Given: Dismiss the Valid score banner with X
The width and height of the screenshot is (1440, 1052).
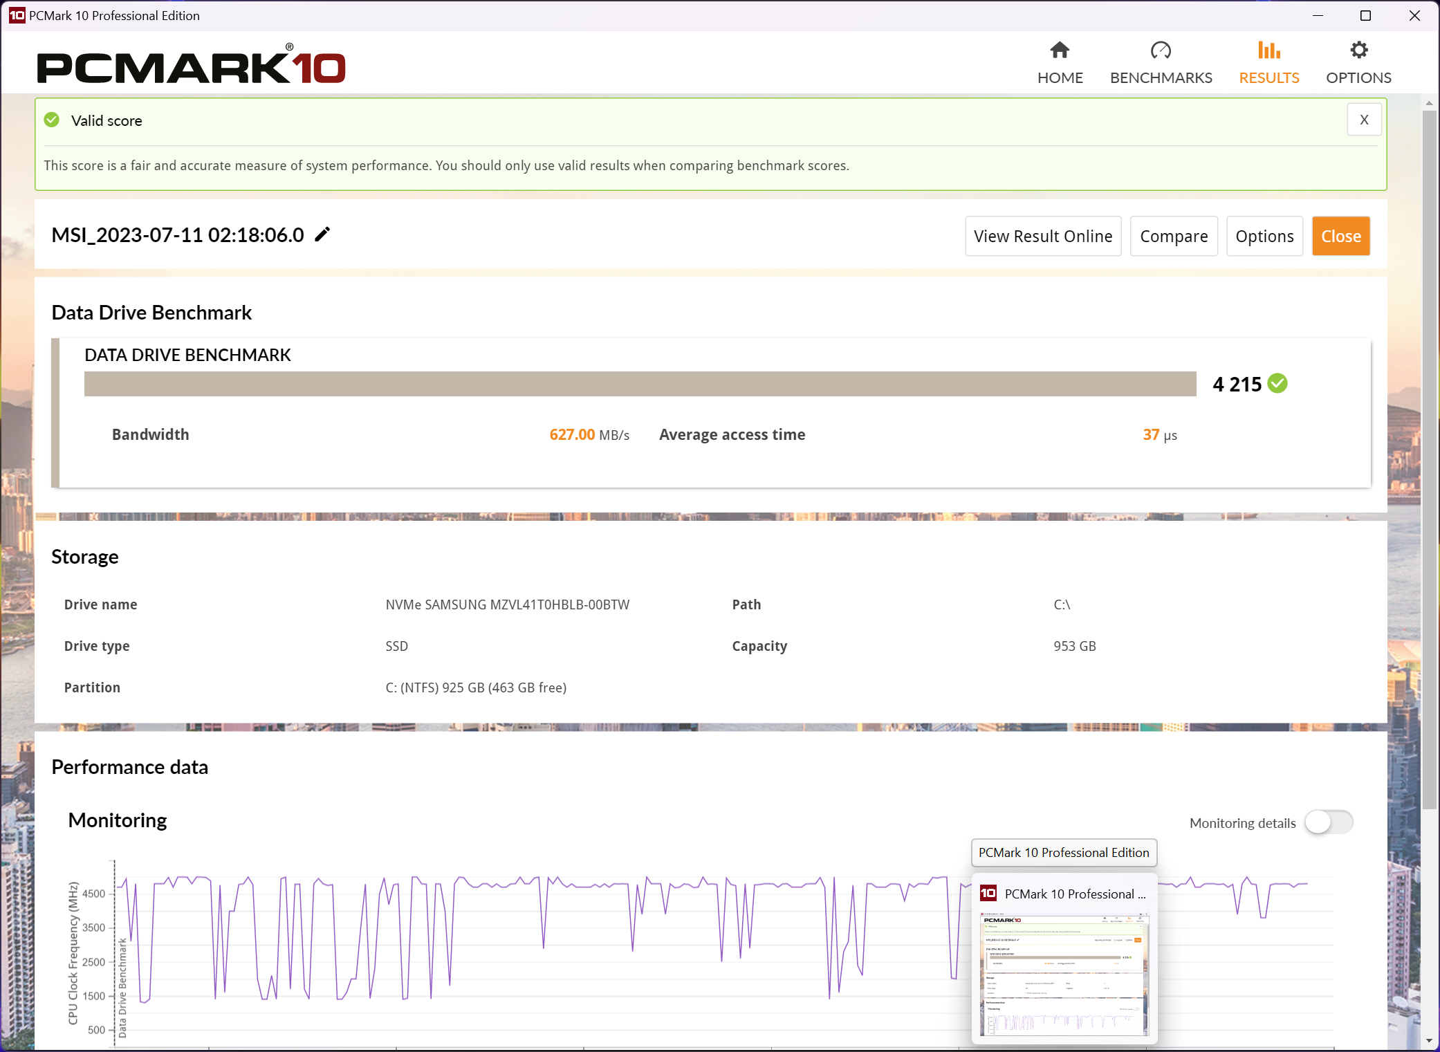Looking at the screenshot, I should point(1364,120).
